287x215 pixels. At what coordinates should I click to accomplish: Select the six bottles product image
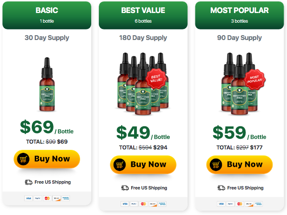[143, 84]
